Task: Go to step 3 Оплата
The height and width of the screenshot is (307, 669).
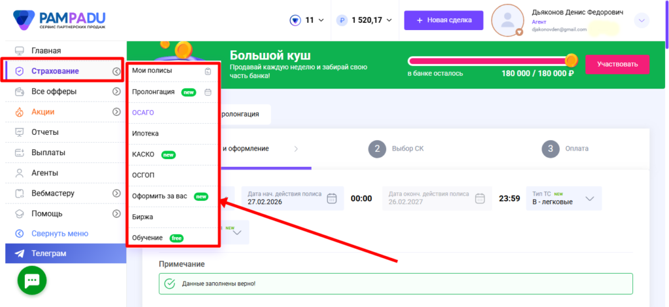Action: [565, 149]
